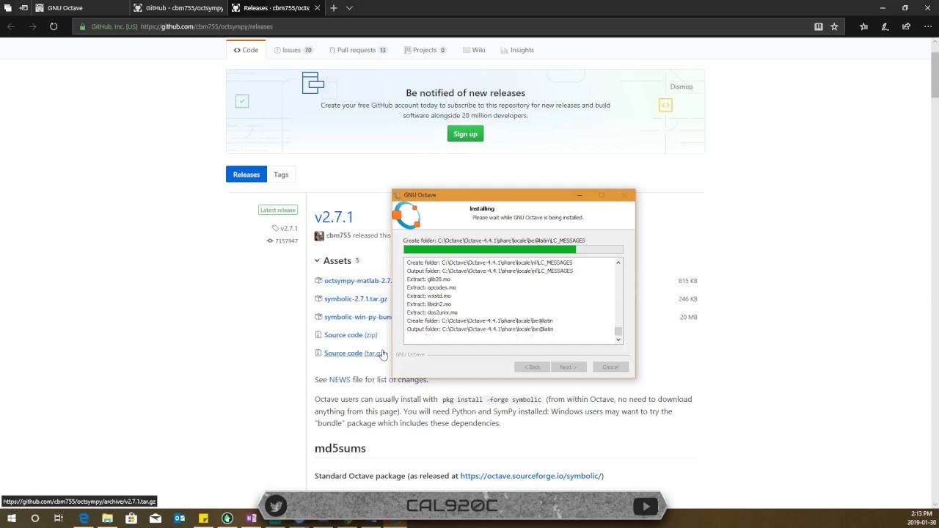Image resolution: width=939 pixels, height=528 pixels.
Task: Open the v2.7.1 release title
Action: [334, 217]
